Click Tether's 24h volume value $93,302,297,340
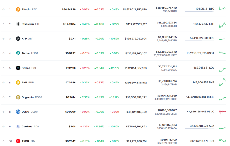Screen dimensions: 230x146 (167, 52)
